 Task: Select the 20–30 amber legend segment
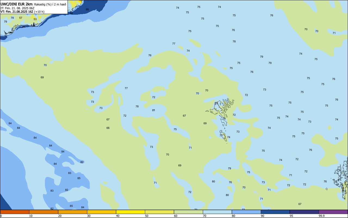pyautogui.click(x=73, y=212)
